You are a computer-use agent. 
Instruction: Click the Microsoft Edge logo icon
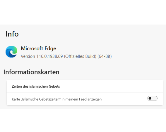coord(11,52)
